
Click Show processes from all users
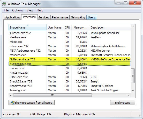(32, 103)
